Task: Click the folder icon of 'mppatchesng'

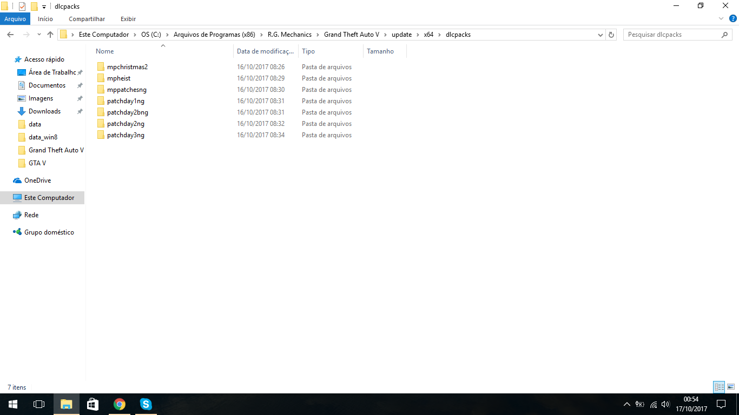Action: click(101, 90)
